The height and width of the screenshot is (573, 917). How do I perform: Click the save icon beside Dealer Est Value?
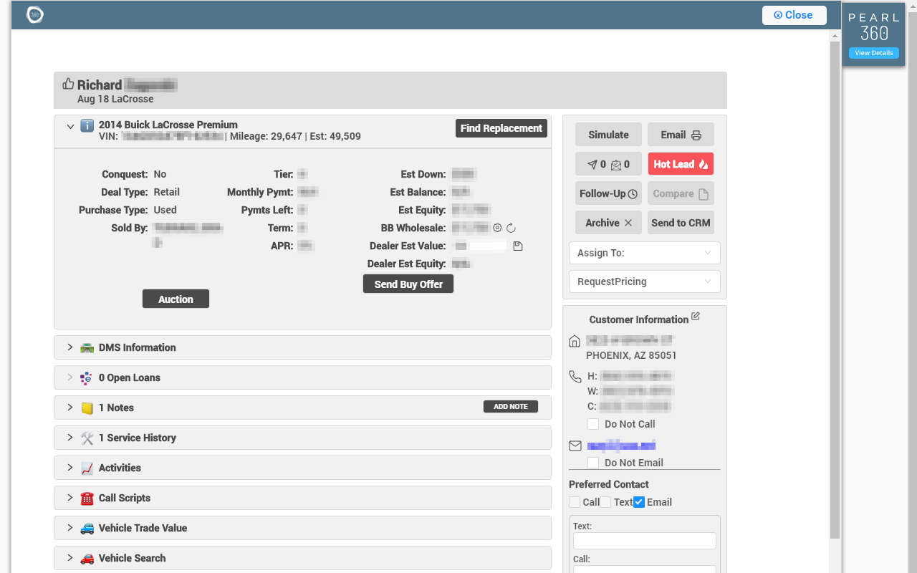[x=518, y=246]
